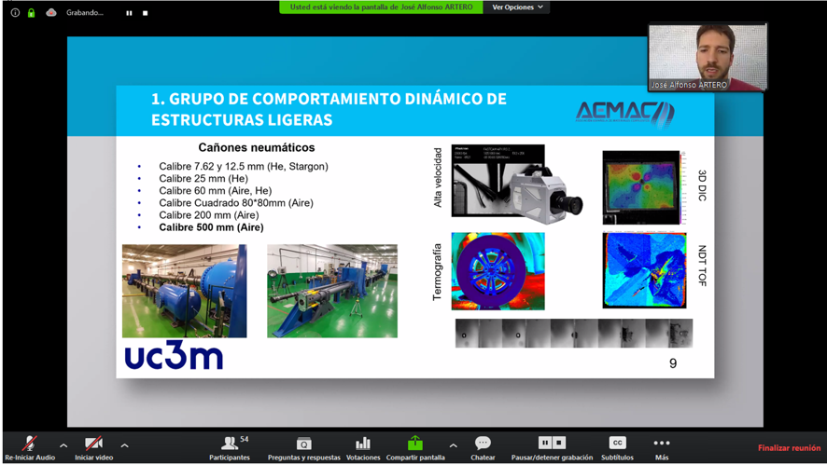The image size is (827, 465).
Task: Start camera with Iniciar video
Action: (x=94, y=447)
